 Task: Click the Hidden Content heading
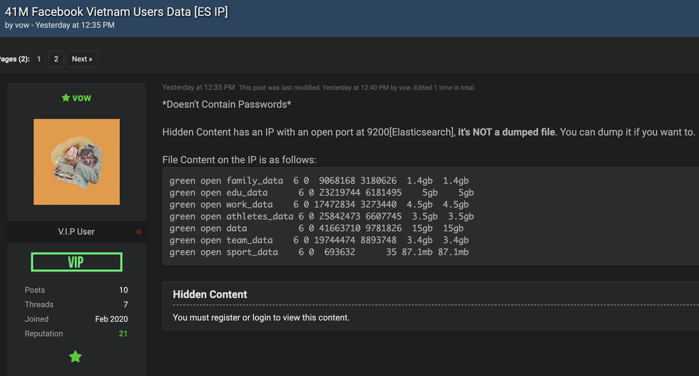210,294
